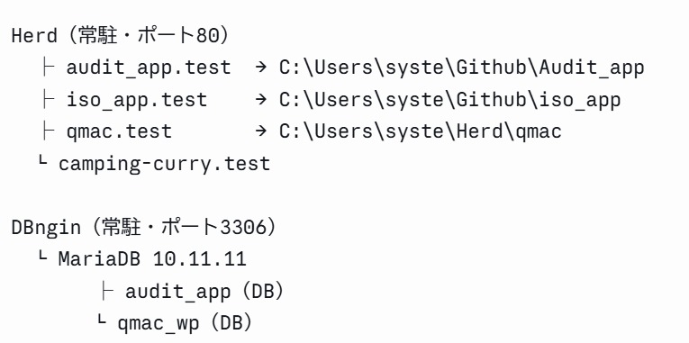Select the camping-curry.test entry

click(164, 164)
